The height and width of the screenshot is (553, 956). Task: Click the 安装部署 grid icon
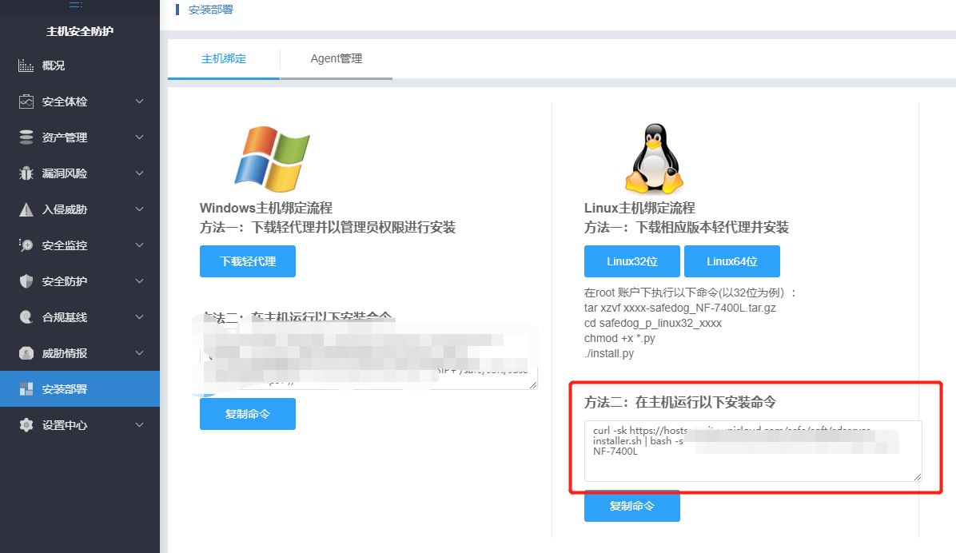coord(26,389)
